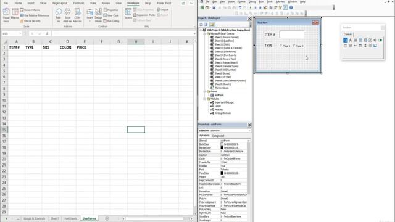Toggle Use Relative References
Image resolution: width=395 pixels, height=222 pixels.
pos(35,15)
